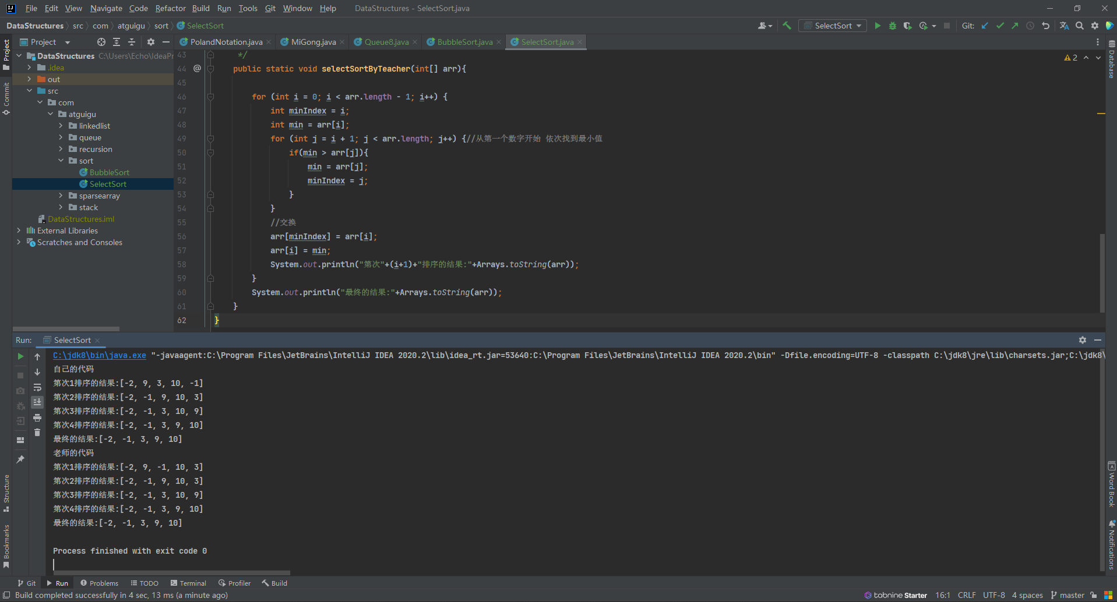Click the C:\jdk8\bin\java.exe link

pyautogui.click(x=99, y=355)
